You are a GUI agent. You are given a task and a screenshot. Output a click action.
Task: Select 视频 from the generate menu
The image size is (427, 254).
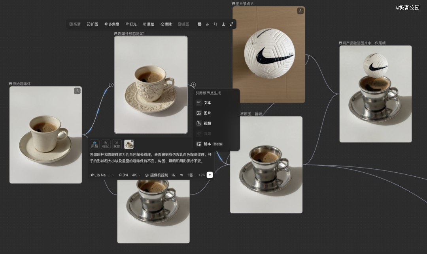207,123
